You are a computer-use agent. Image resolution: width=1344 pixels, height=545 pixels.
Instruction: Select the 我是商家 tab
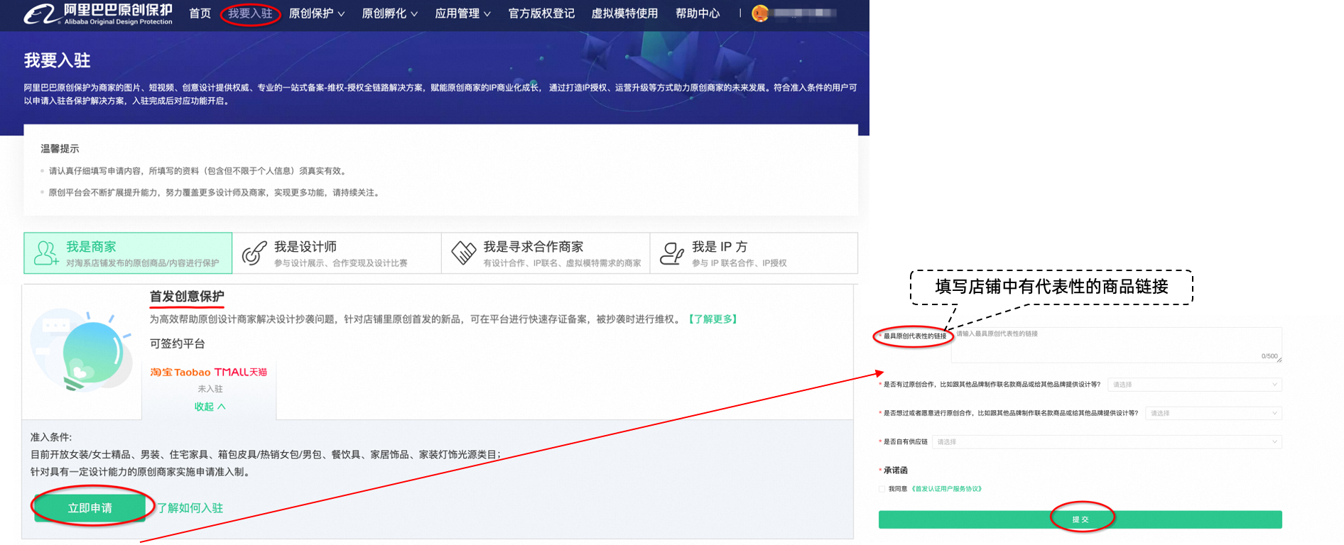point(128,253)
